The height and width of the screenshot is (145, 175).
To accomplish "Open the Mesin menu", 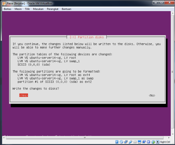I will (x=18, y=9).
